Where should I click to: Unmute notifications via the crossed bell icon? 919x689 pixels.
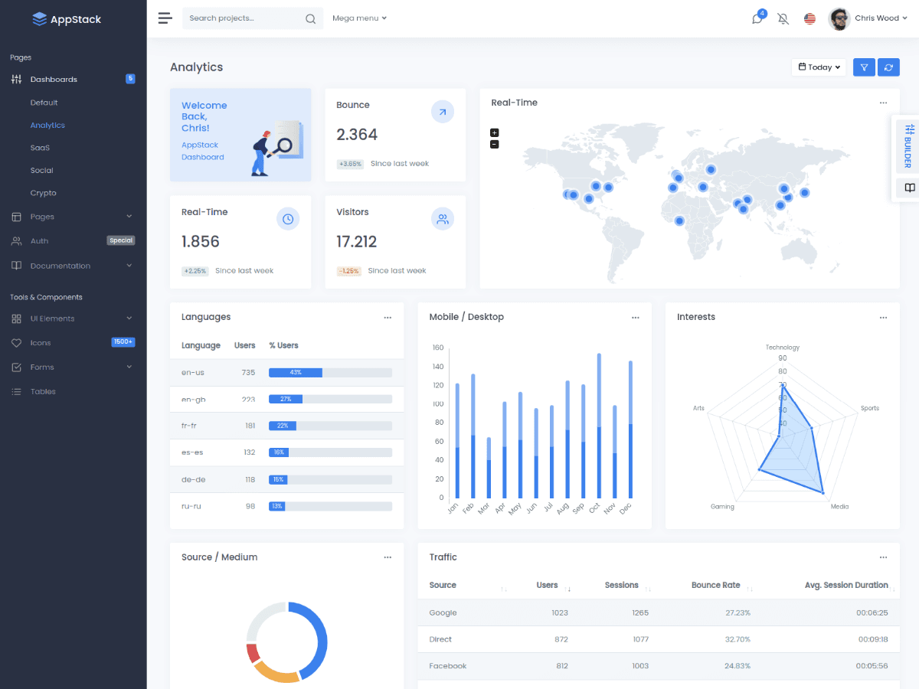783,18
